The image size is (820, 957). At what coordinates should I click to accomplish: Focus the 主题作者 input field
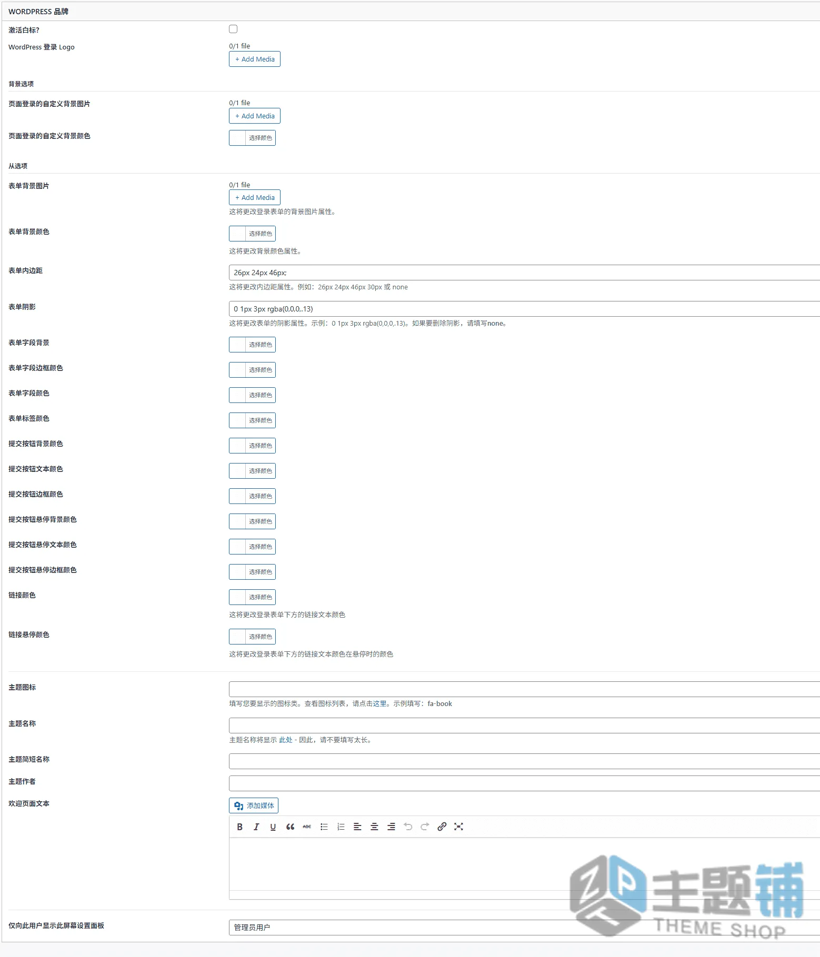coord(524,783)
